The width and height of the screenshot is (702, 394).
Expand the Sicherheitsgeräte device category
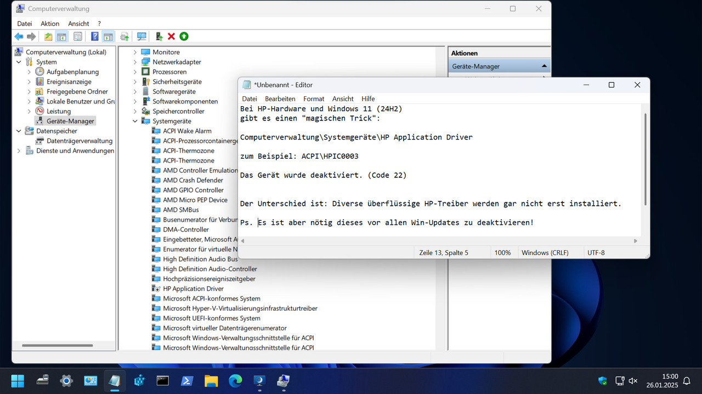tap(135, 82)
